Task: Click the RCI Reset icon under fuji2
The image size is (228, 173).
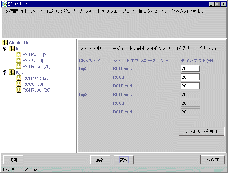Action: (18, 90)
